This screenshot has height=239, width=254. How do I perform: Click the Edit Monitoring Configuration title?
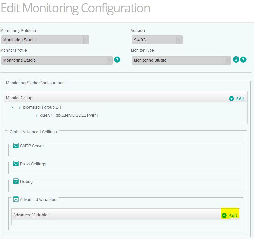[x=75, y=8]
